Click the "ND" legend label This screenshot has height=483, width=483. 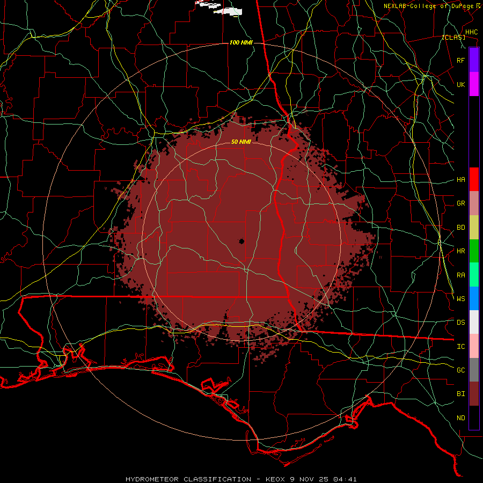pos(460,418)
